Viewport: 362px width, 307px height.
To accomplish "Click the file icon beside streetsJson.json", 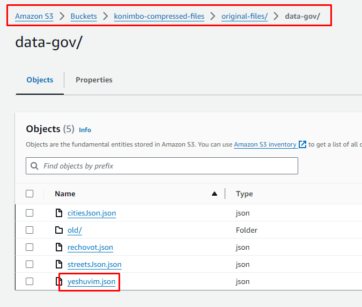I will point(59,264).
